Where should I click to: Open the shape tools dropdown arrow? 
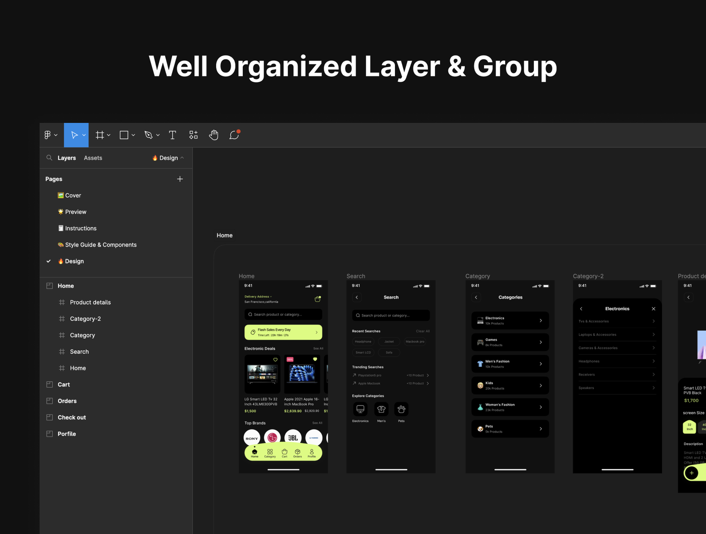pos(133,135)
